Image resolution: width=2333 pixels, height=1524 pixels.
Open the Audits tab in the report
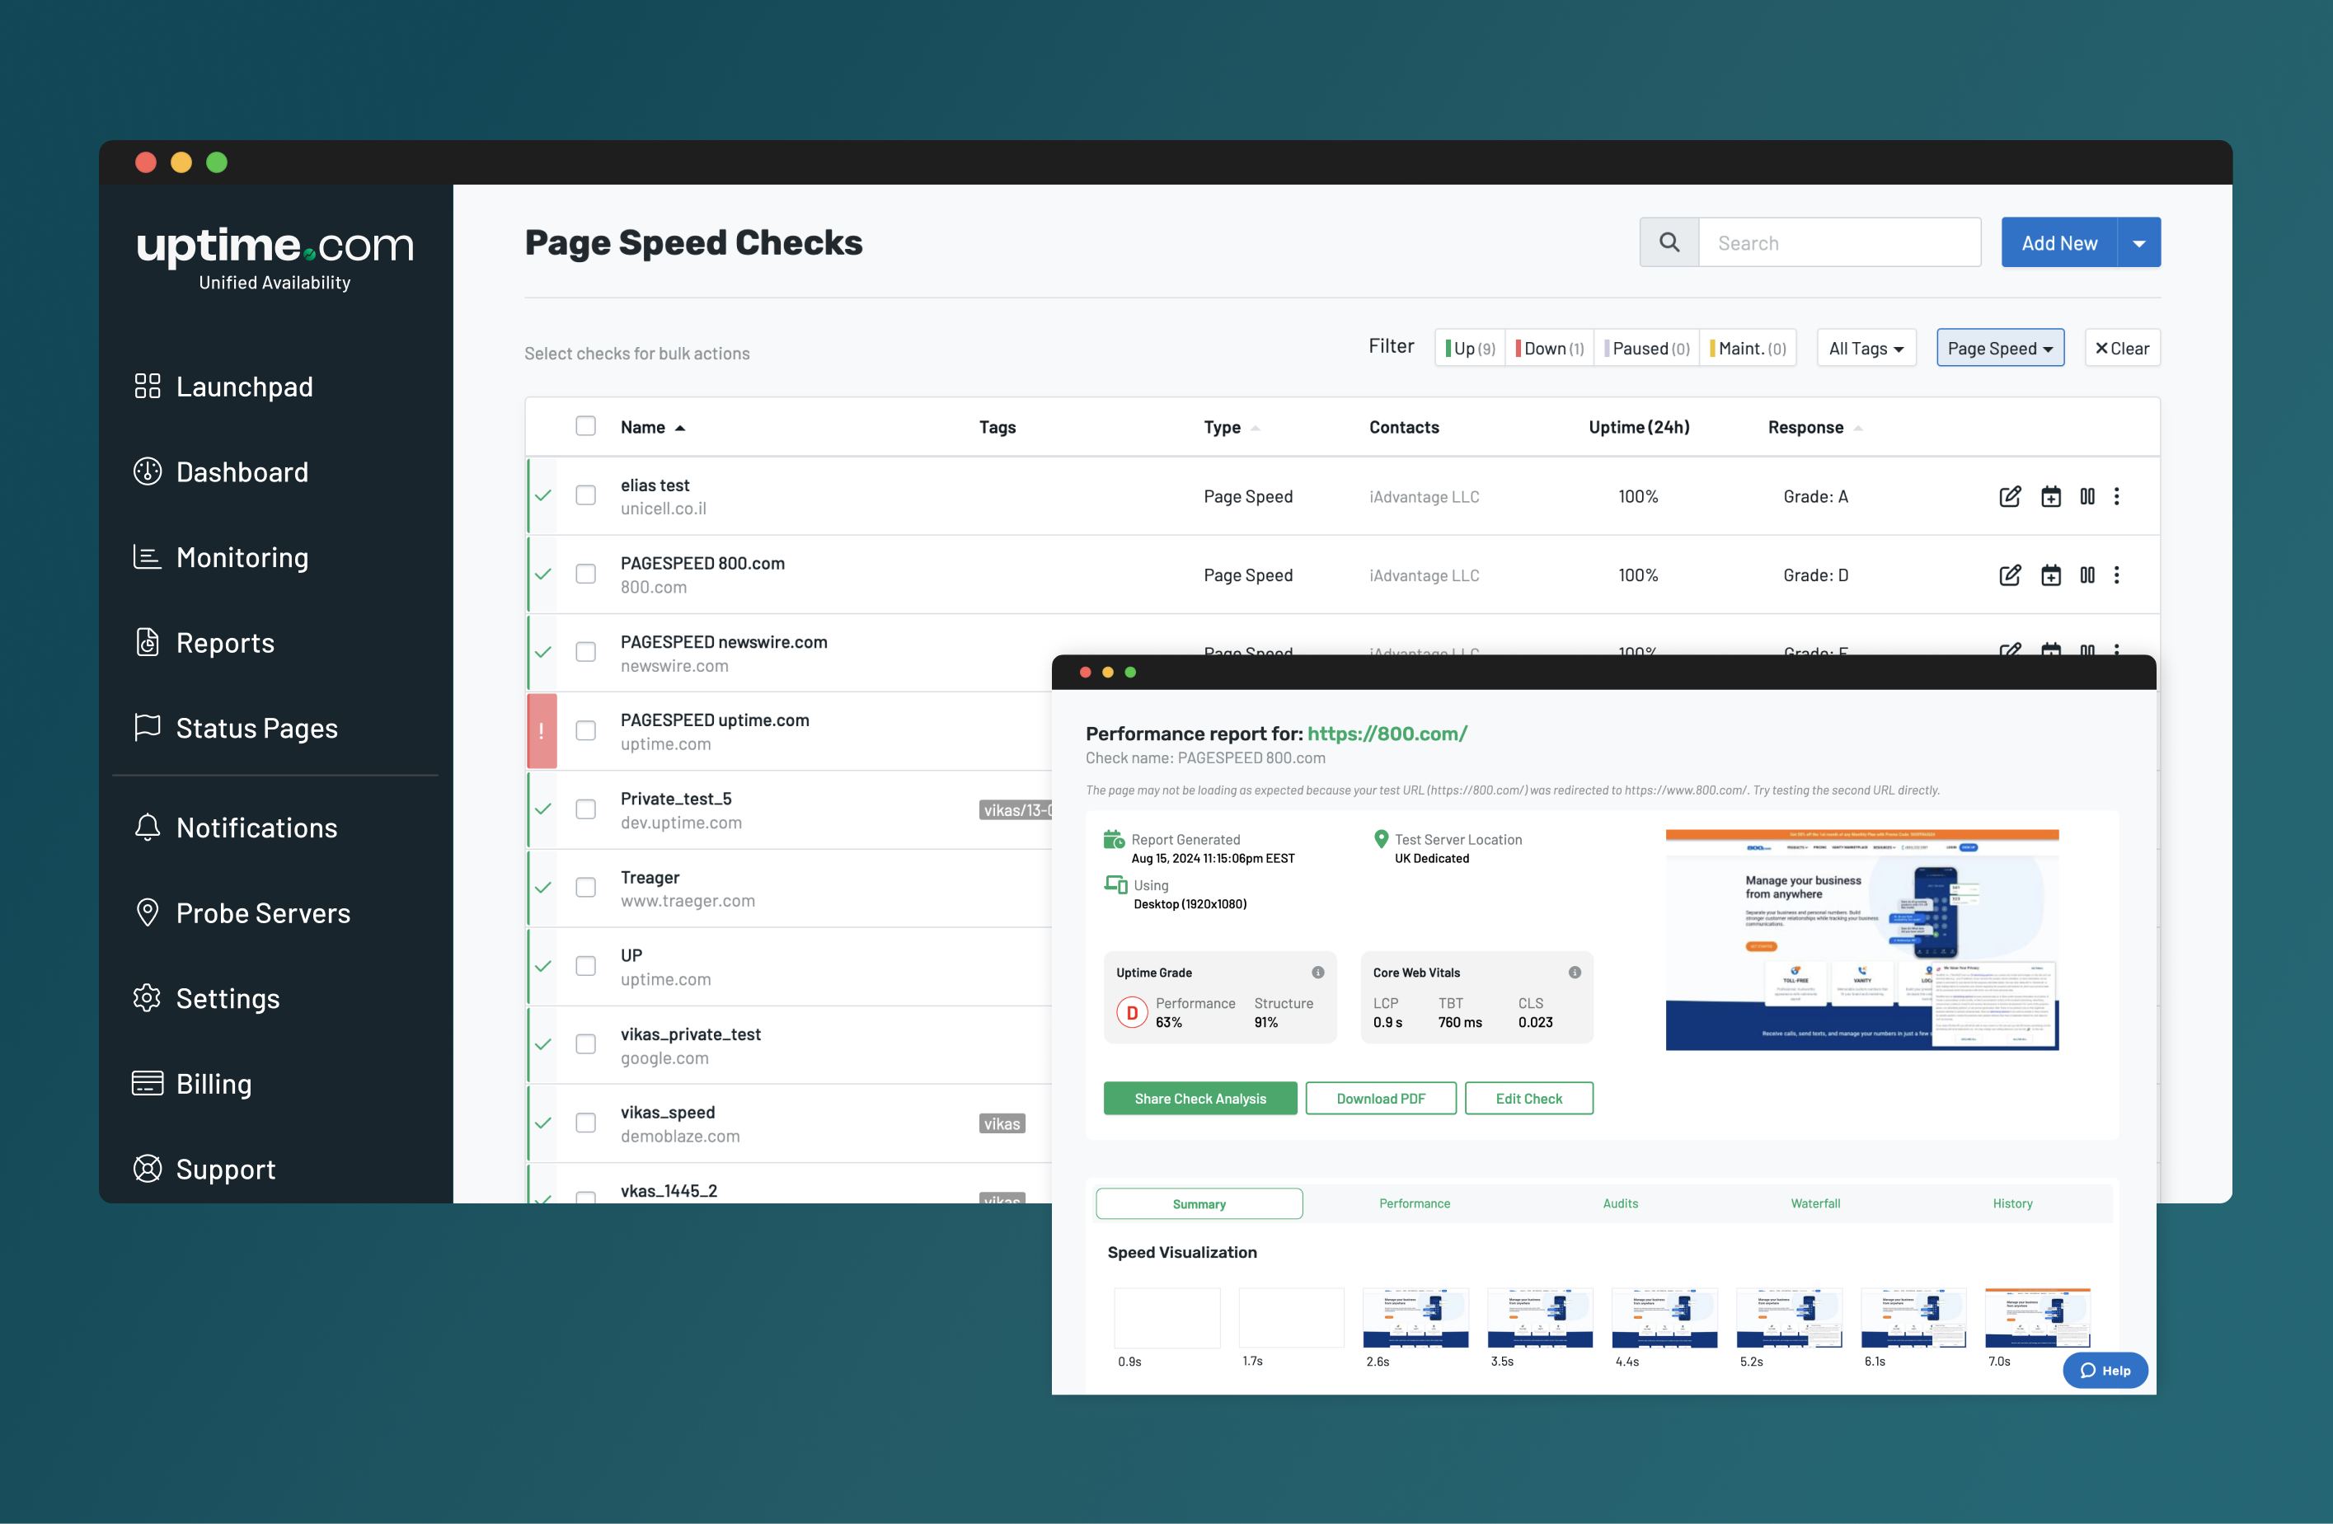(1619, 1203)
